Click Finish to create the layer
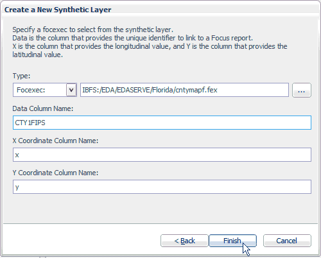This screenshot has height=258, width=321. point(232,241)
